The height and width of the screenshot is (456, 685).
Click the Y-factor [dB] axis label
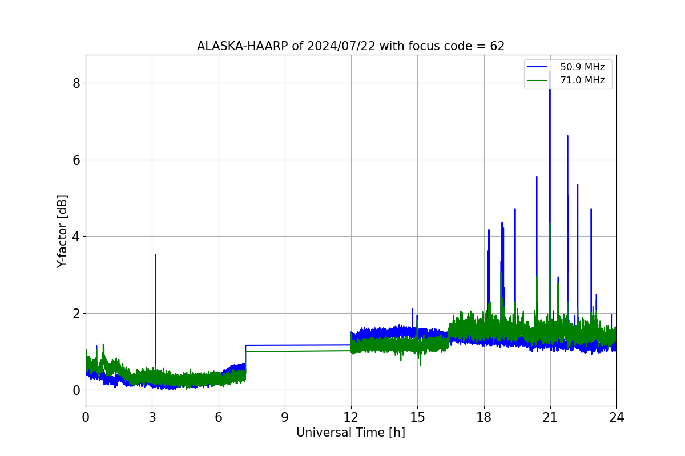coord(63,231)
